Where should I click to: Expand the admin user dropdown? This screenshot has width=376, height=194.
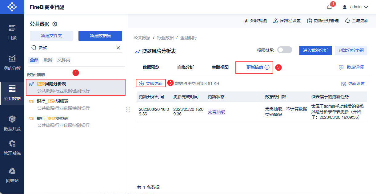pos(355,7)
